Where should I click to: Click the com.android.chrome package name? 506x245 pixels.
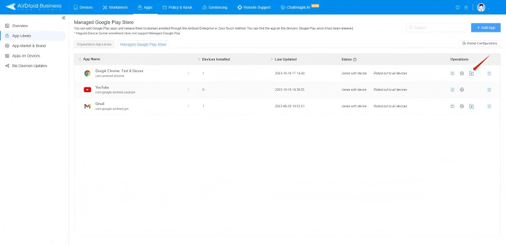tap(109, 76)
